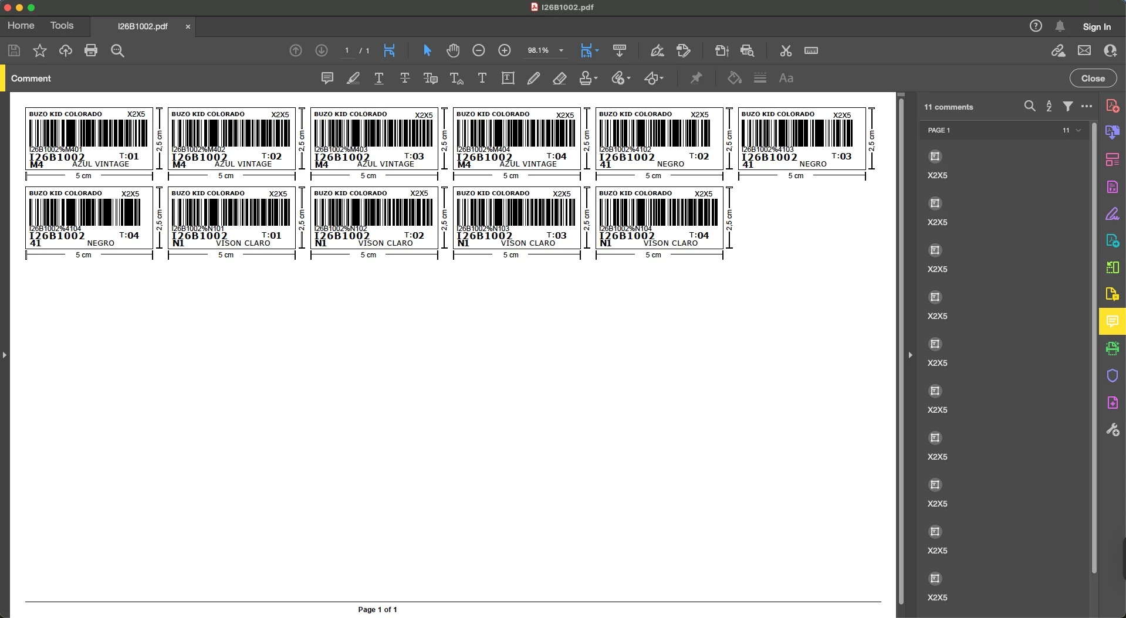Open Protect shield tool in sidebar
The image size is (1126, 618).
(1112, 375)
